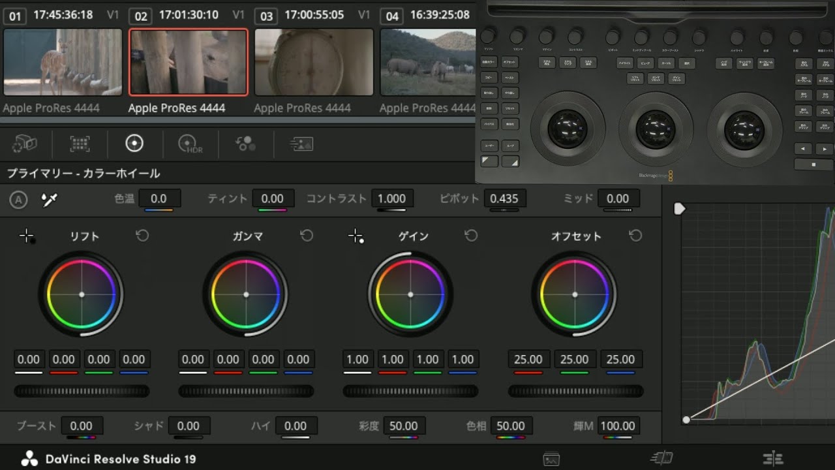835x470 pixels.
Task: Open the LUTs browser from the bottom toolbar
Action: pos(661,459)
